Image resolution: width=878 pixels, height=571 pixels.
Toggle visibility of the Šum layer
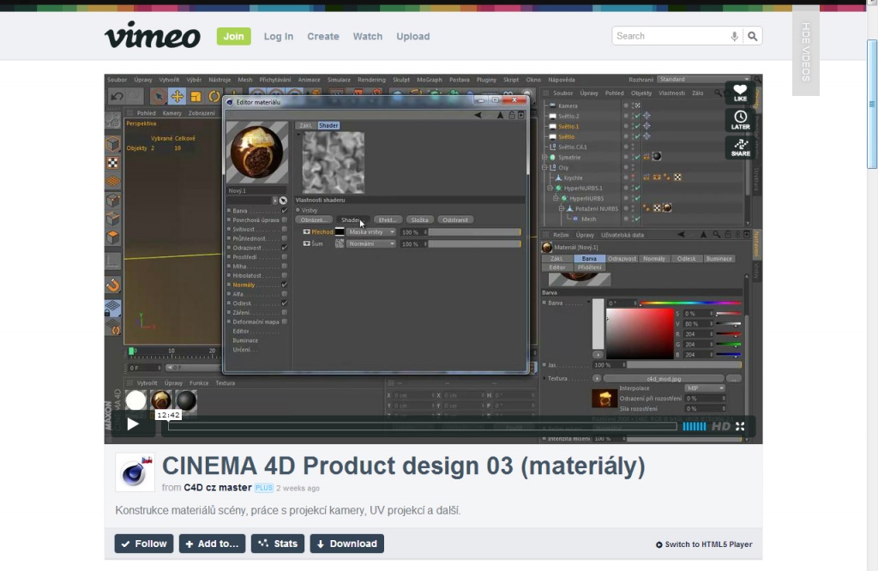[x=306, y=244]
